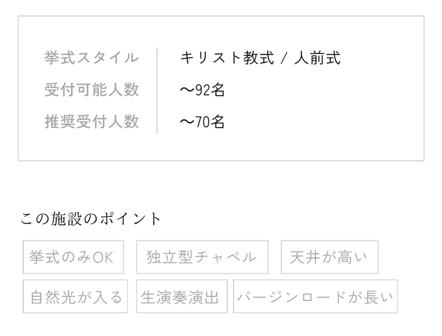Screen dimensions: 442x336
Task: Click the ～70名 recommended value
Action: pyautogui.click(x=202, y=122)
